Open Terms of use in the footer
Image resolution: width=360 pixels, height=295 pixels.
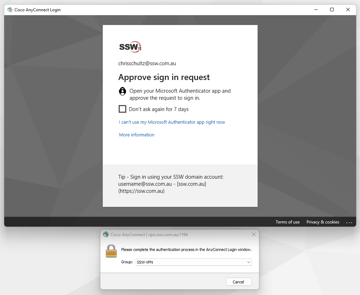(288, 222)
